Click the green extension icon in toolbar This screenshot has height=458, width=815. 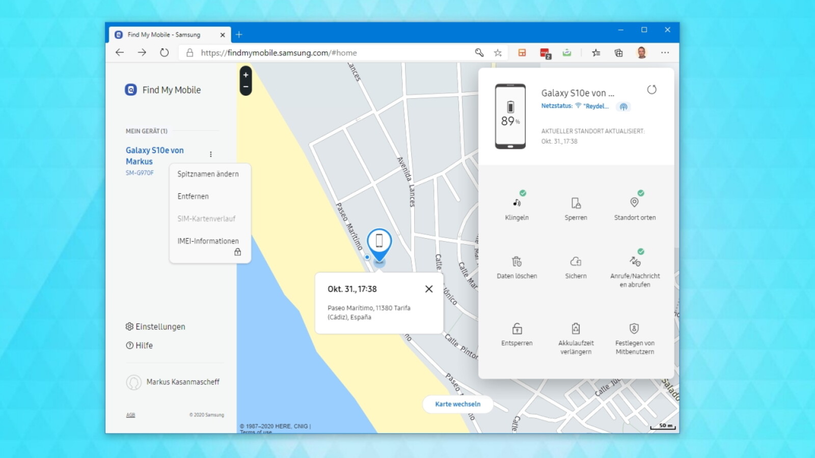click(x=567, y=52)
